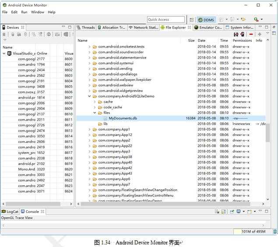This screenshot has width=278, height=247.
Task: Open the File menu
Action: 5,12
